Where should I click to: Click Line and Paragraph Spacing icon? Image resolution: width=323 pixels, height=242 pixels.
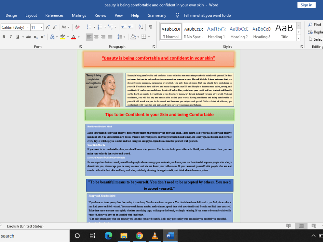coord(120,37)
